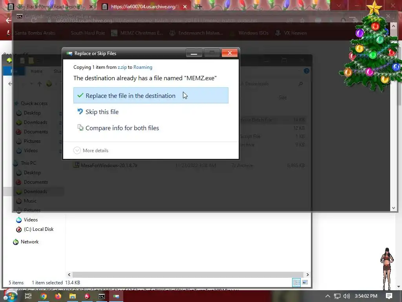Open (C:) Local Disk
The image size is (402, 302).
pyautogui.click(x=35, y=229)
